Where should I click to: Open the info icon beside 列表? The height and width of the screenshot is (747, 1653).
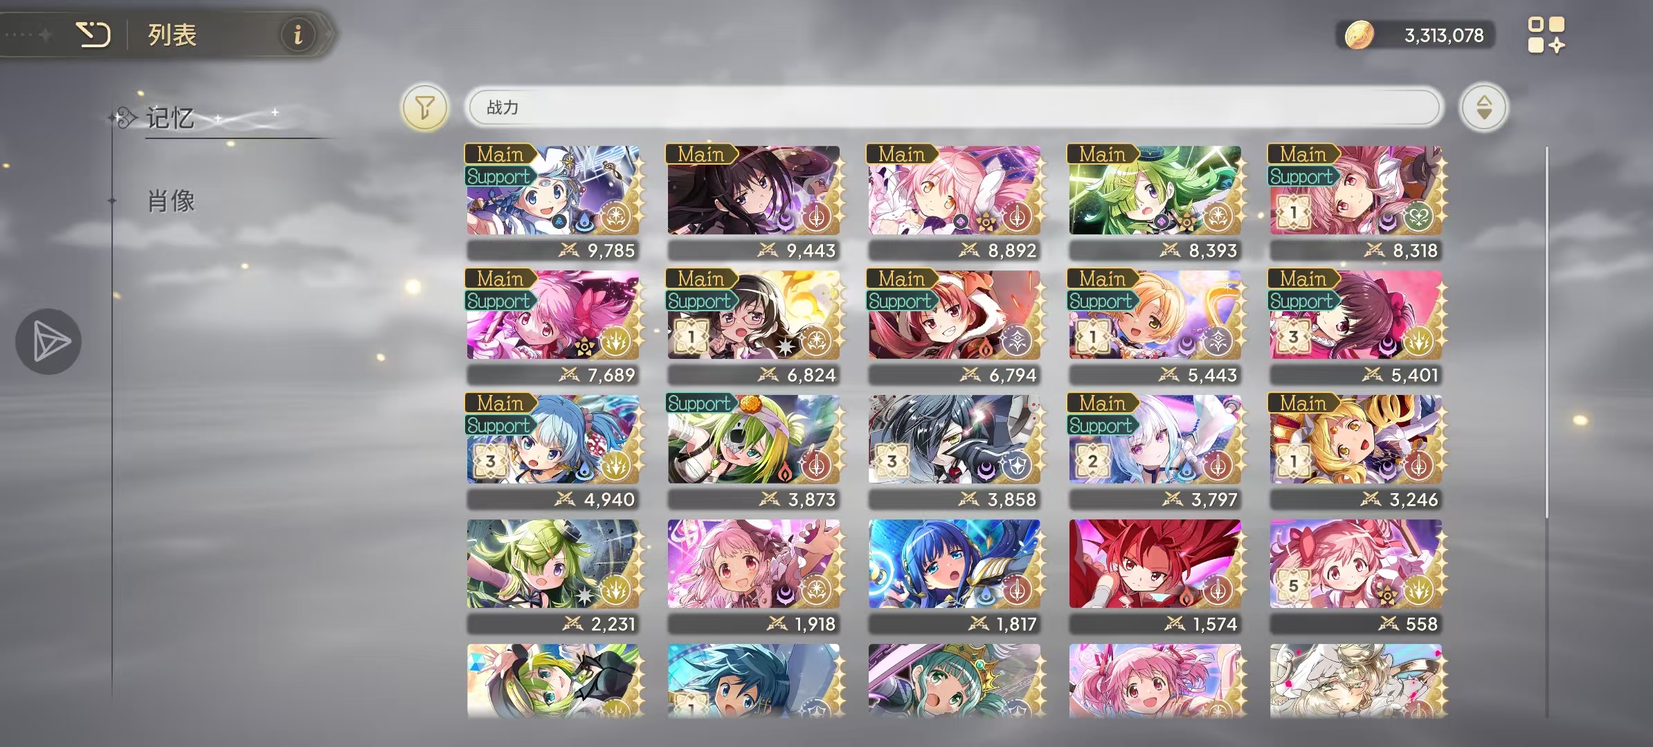[298, 34]
